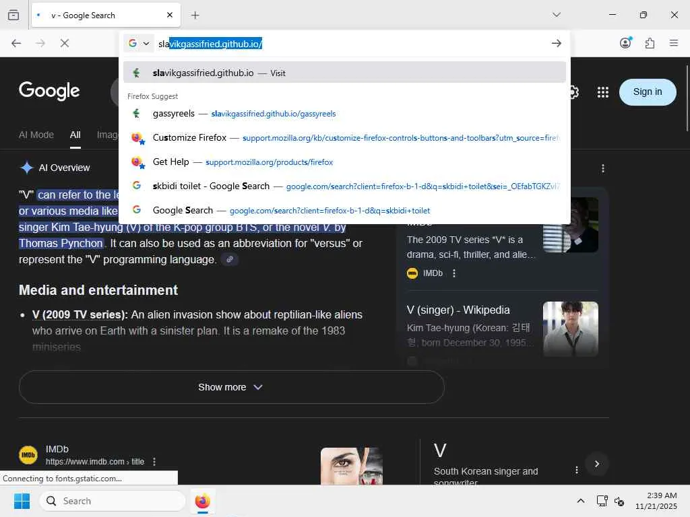Open options in V knowledge panel
The image size is (690, 517).
tap(577, 470)
